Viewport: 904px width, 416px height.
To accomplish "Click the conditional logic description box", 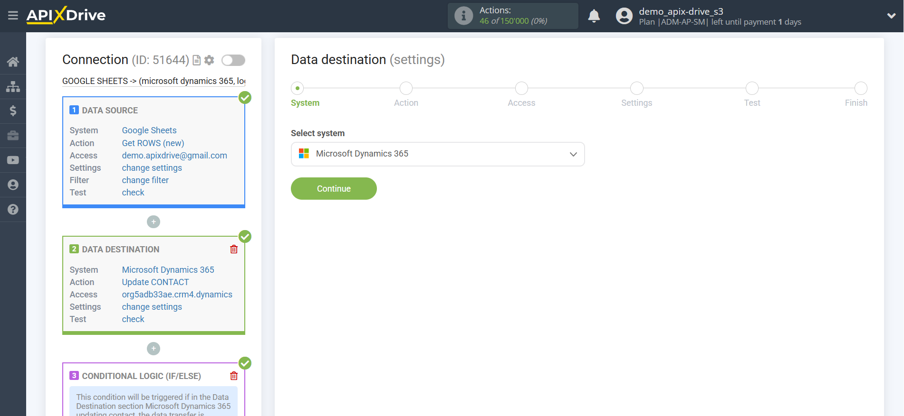I will coord(154,402).
